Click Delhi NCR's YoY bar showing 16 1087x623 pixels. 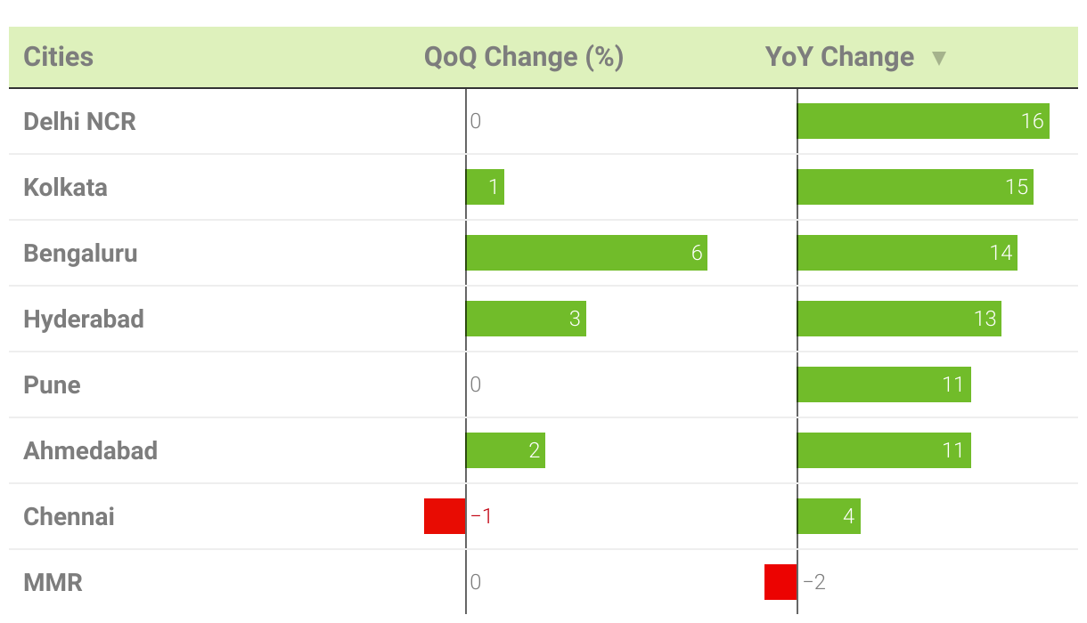pos(923,121)
